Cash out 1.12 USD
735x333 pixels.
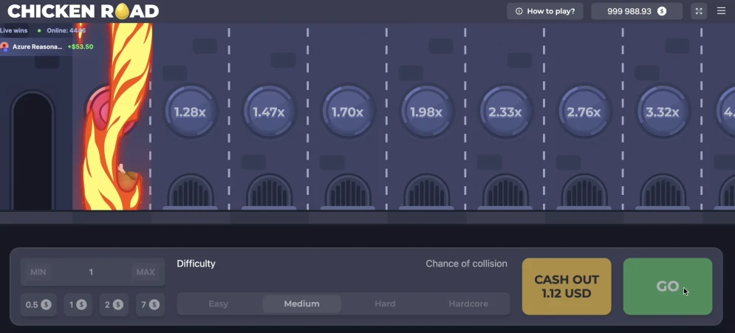(567, 286)
